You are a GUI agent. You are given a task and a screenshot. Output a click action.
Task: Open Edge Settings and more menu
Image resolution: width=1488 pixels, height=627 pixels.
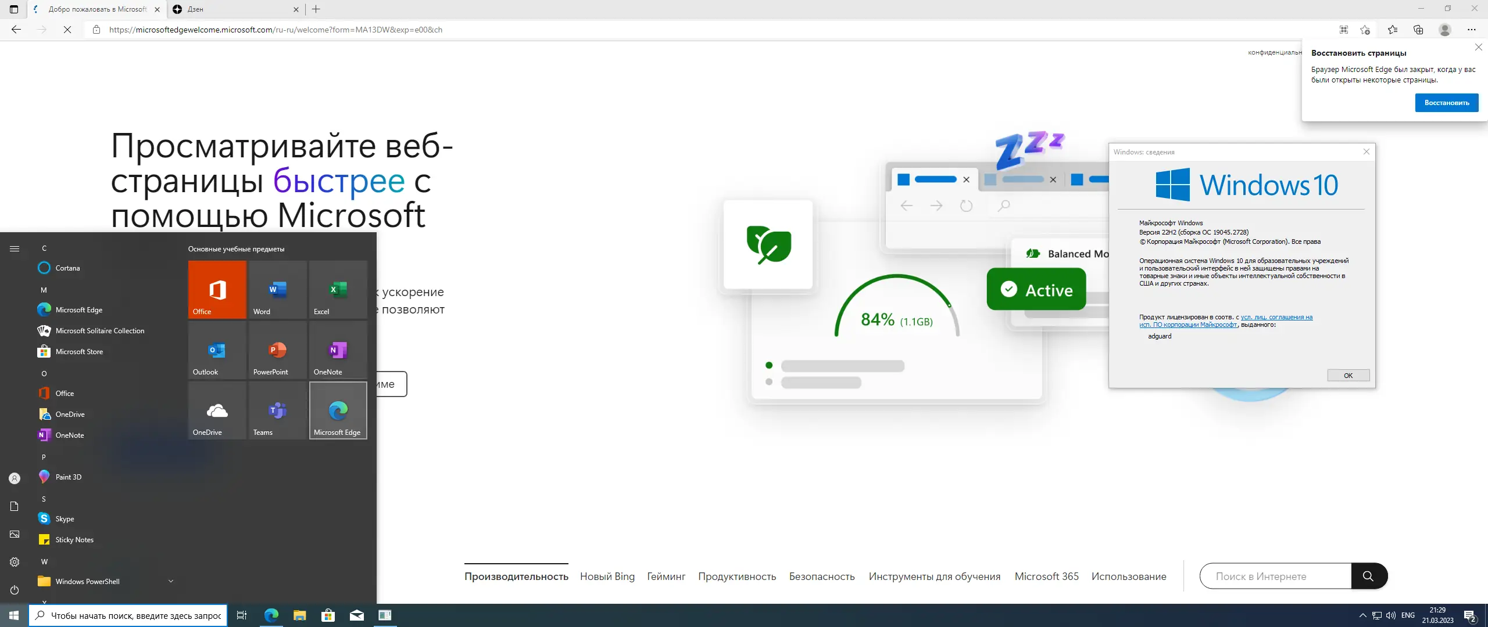point(1471,30)
